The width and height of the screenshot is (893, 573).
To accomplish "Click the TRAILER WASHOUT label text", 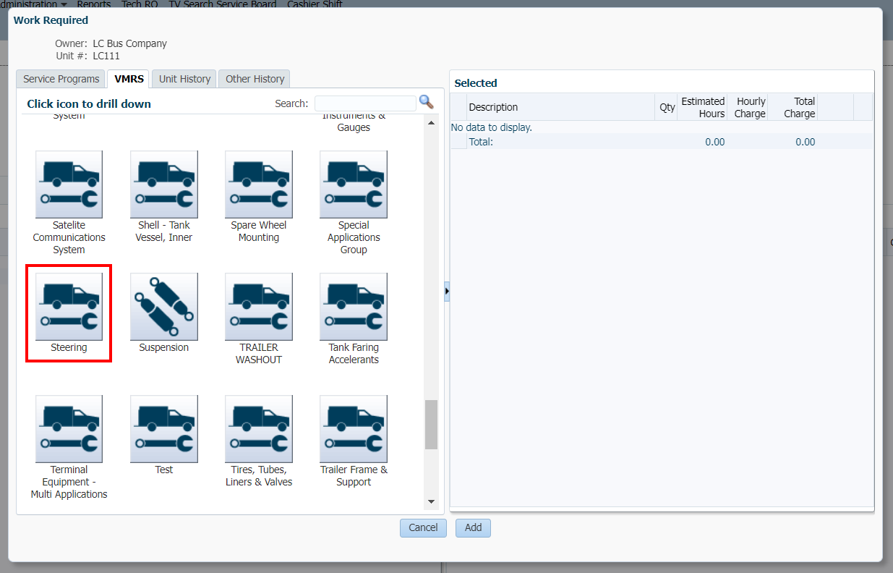I will coord(259,354).
